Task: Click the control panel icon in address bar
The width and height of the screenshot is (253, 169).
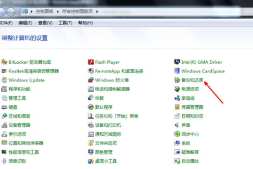Action: pyautogui.click(x=25, y=11)
